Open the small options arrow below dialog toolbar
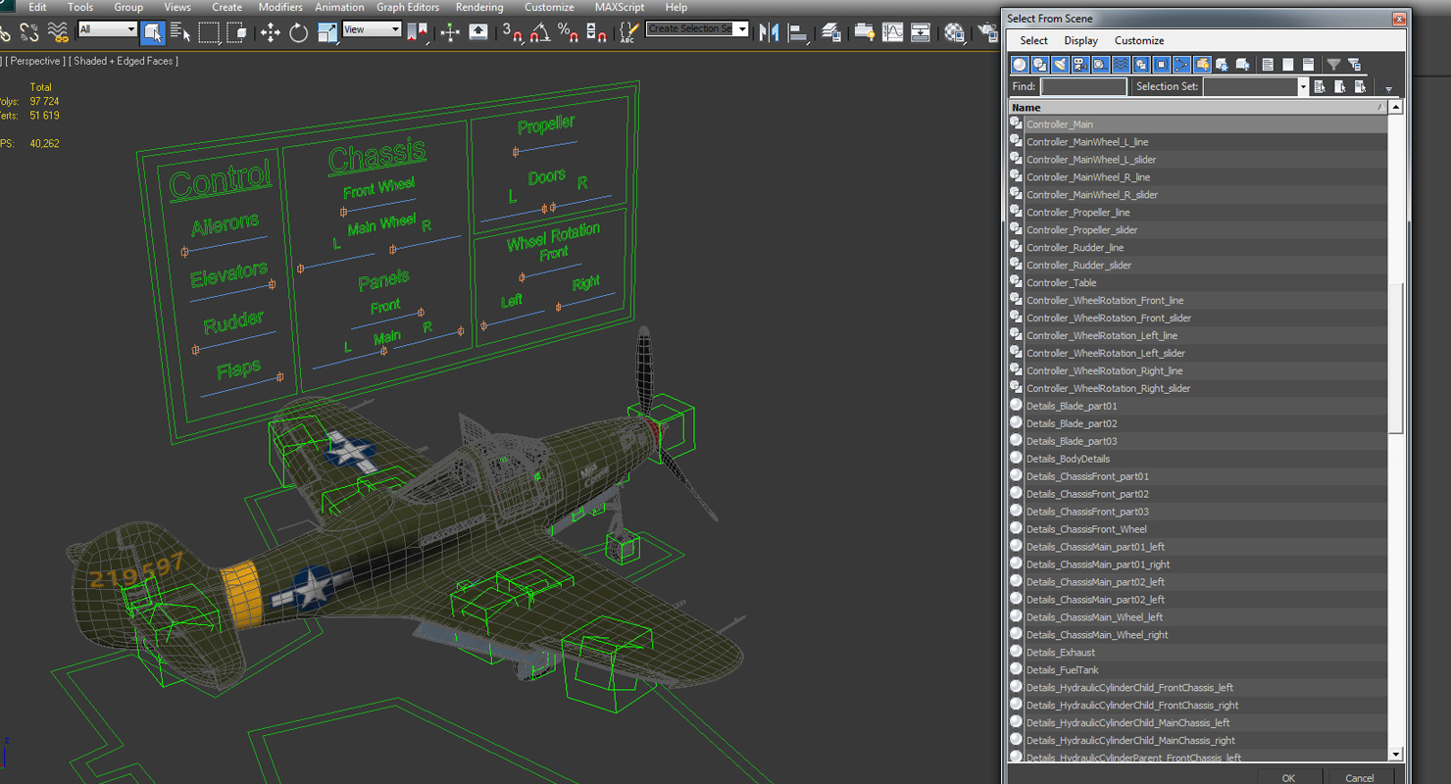The width and height of the screenshot is (1451, 784). click(1388, 90)
